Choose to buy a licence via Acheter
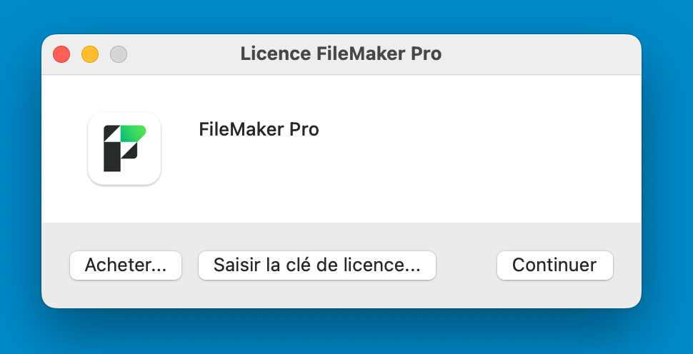 coord(126,265)
